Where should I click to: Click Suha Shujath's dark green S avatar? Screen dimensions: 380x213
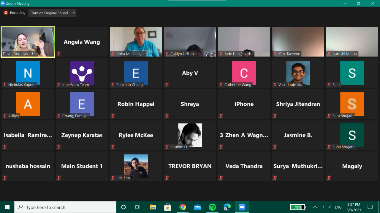click(352, 135)
